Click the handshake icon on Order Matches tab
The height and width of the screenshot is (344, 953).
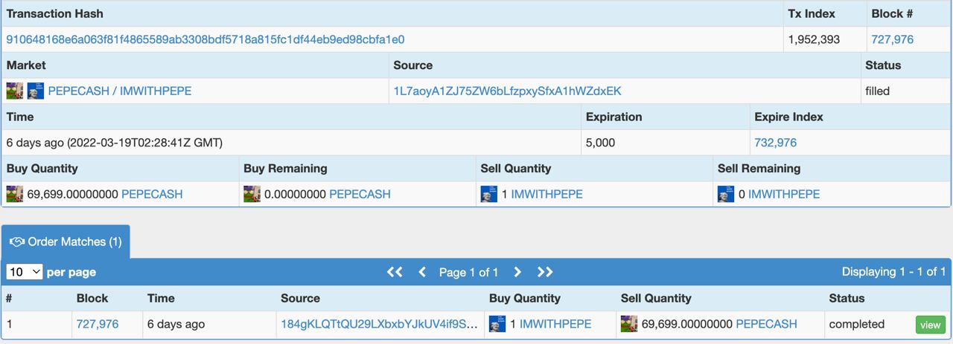click(17, 241)
